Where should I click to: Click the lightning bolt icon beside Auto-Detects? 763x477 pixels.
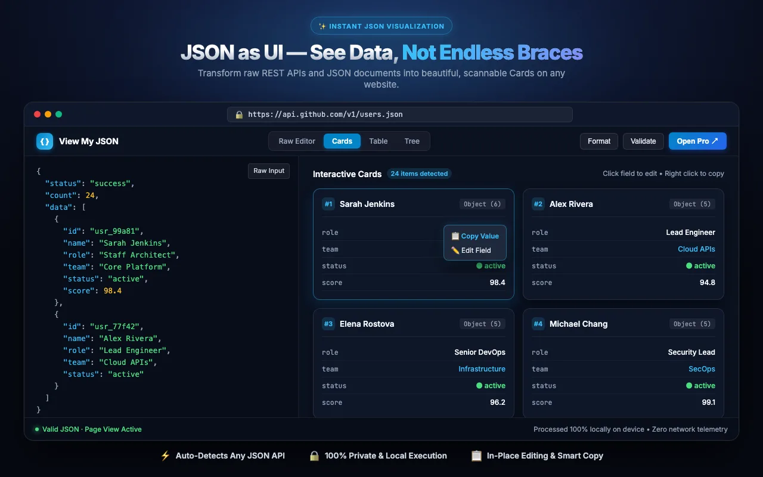pos(166,456)
